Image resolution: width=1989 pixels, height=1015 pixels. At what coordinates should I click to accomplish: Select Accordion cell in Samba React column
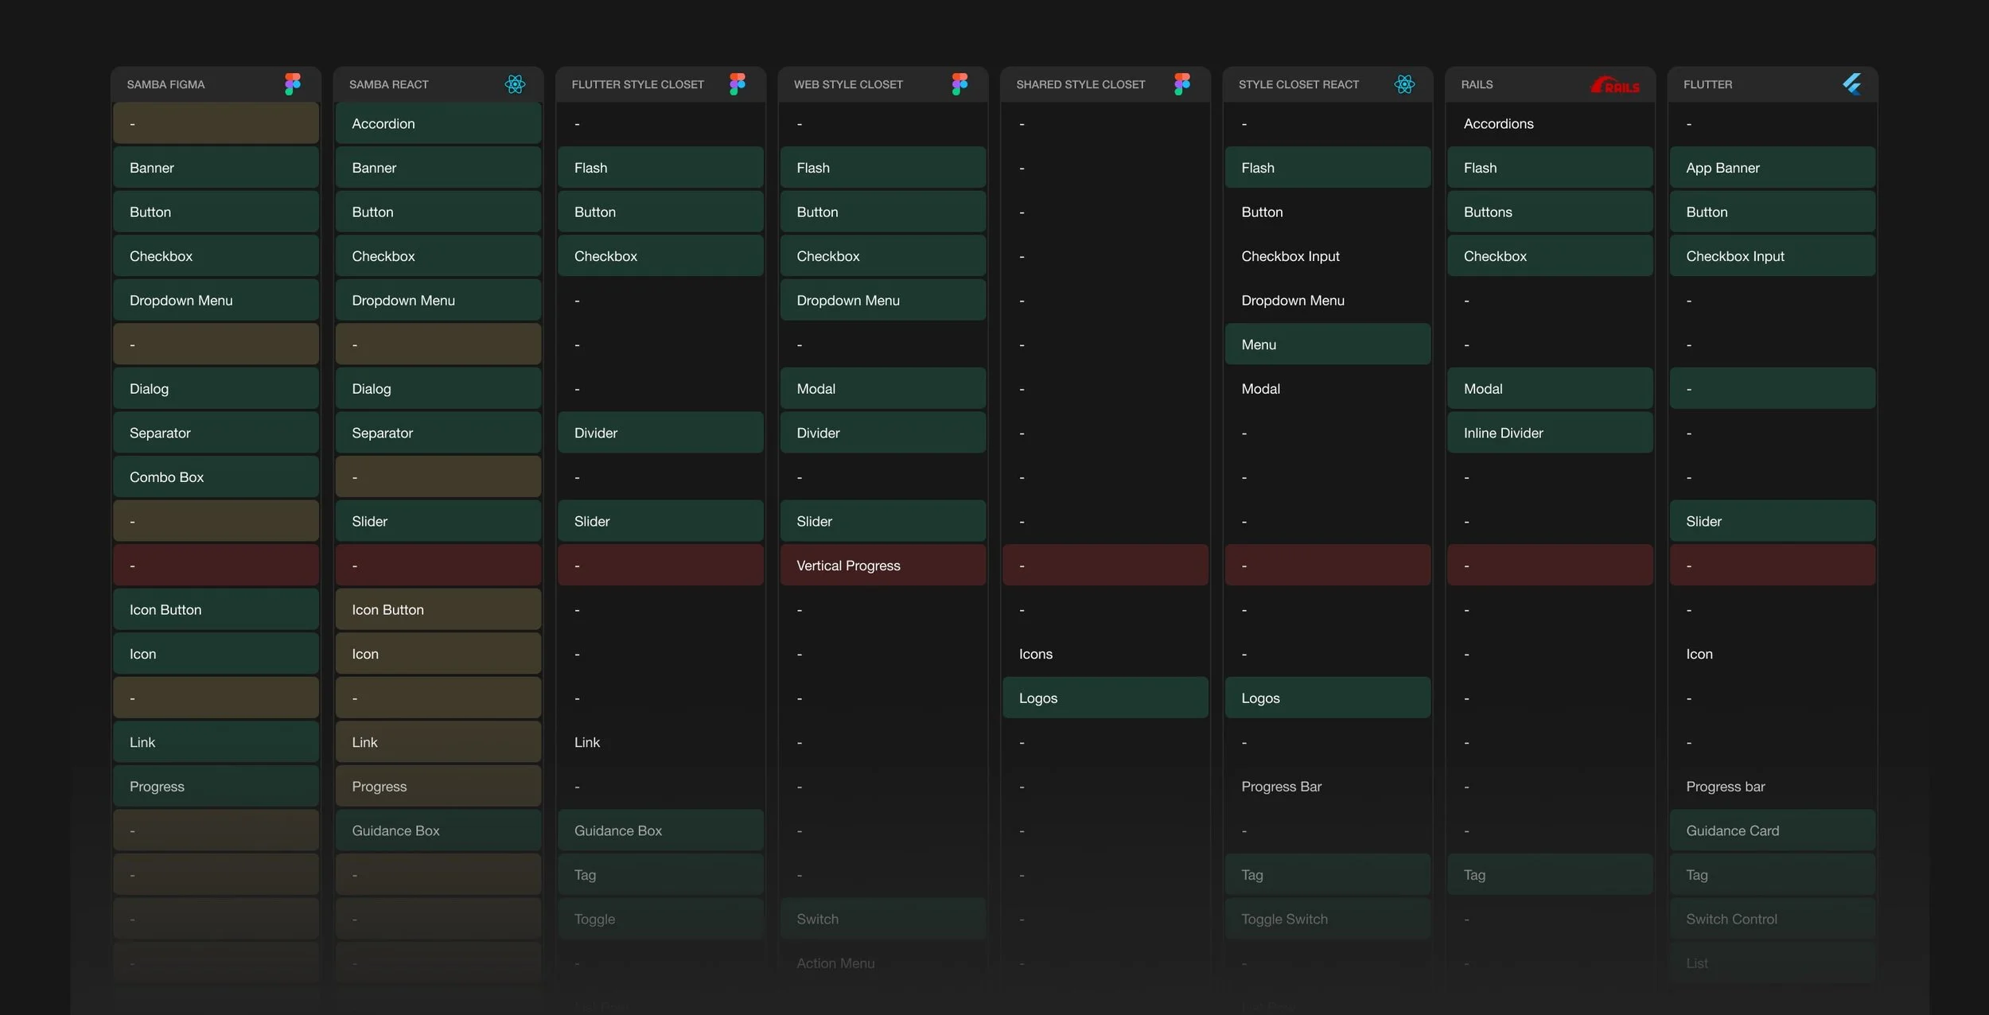click(x=438, y=124)
